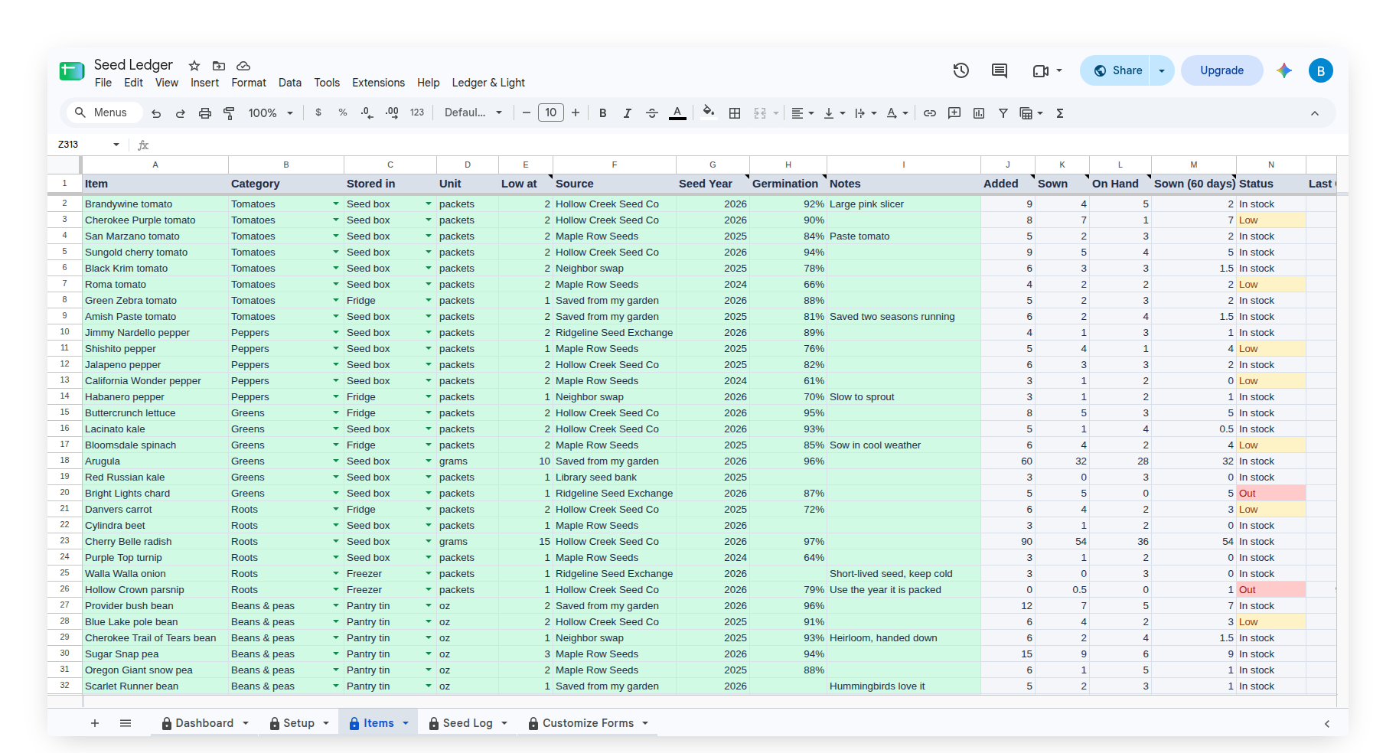1396x753 pixels.
Task: Add a new sheet with plus
Action: click(x=95, y=723)
